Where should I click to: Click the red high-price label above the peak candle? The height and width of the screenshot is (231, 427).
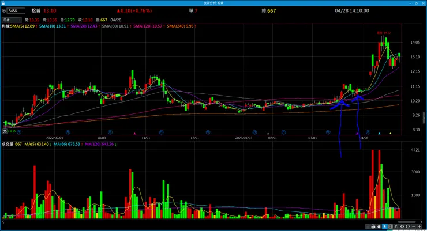(384, 33)
